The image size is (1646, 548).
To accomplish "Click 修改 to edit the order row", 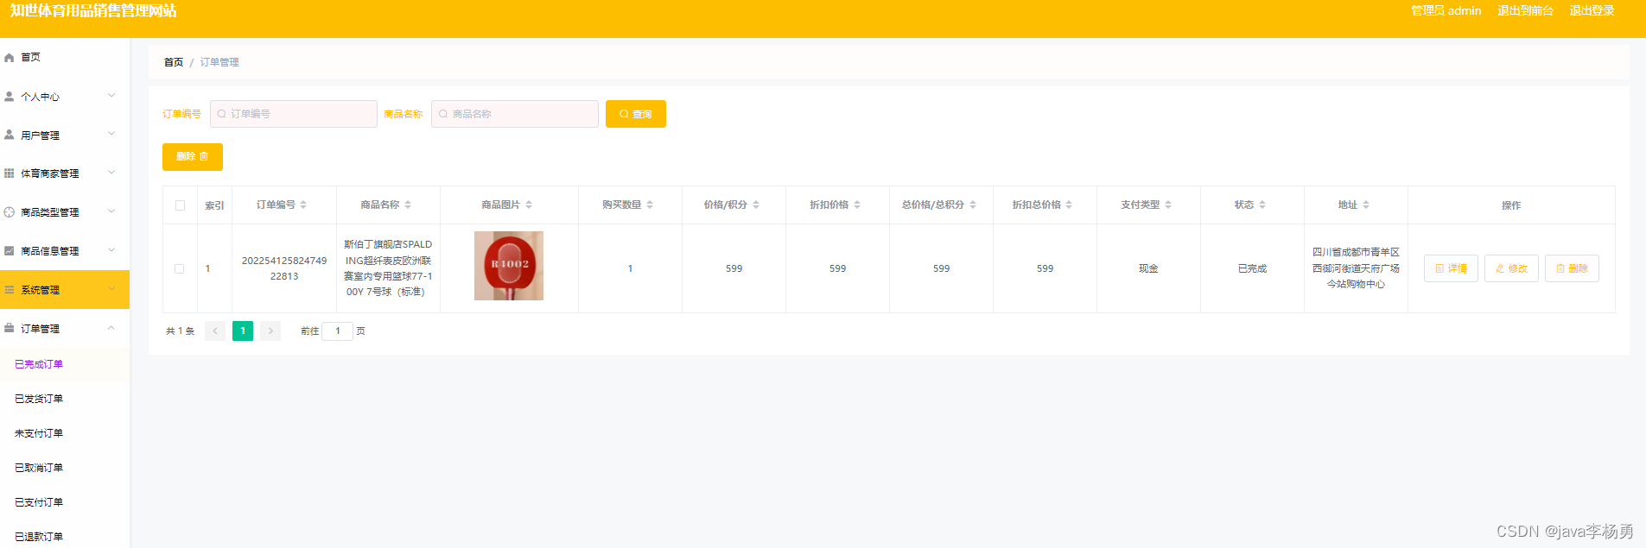I will click(x=1511, y=268).
